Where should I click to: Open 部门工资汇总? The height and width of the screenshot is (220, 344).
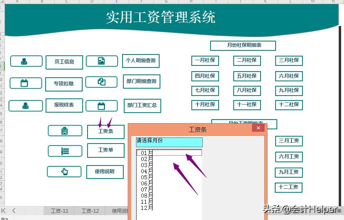coord(142,106)
